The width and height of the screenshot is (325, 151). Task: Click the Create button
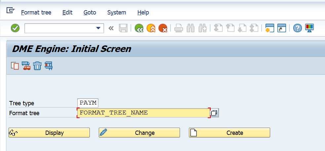[230, 133]
